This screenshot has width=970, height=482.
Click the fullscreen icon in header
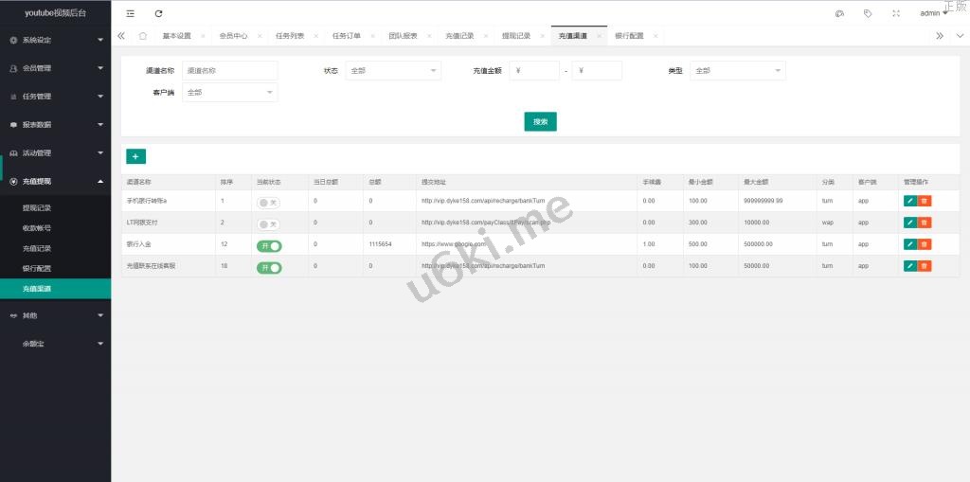point(896,13)
